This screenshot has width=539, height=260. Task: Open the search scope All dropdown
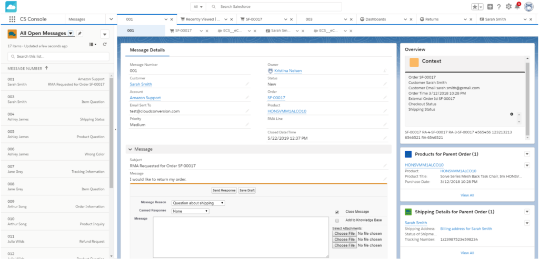coord(198,6)
